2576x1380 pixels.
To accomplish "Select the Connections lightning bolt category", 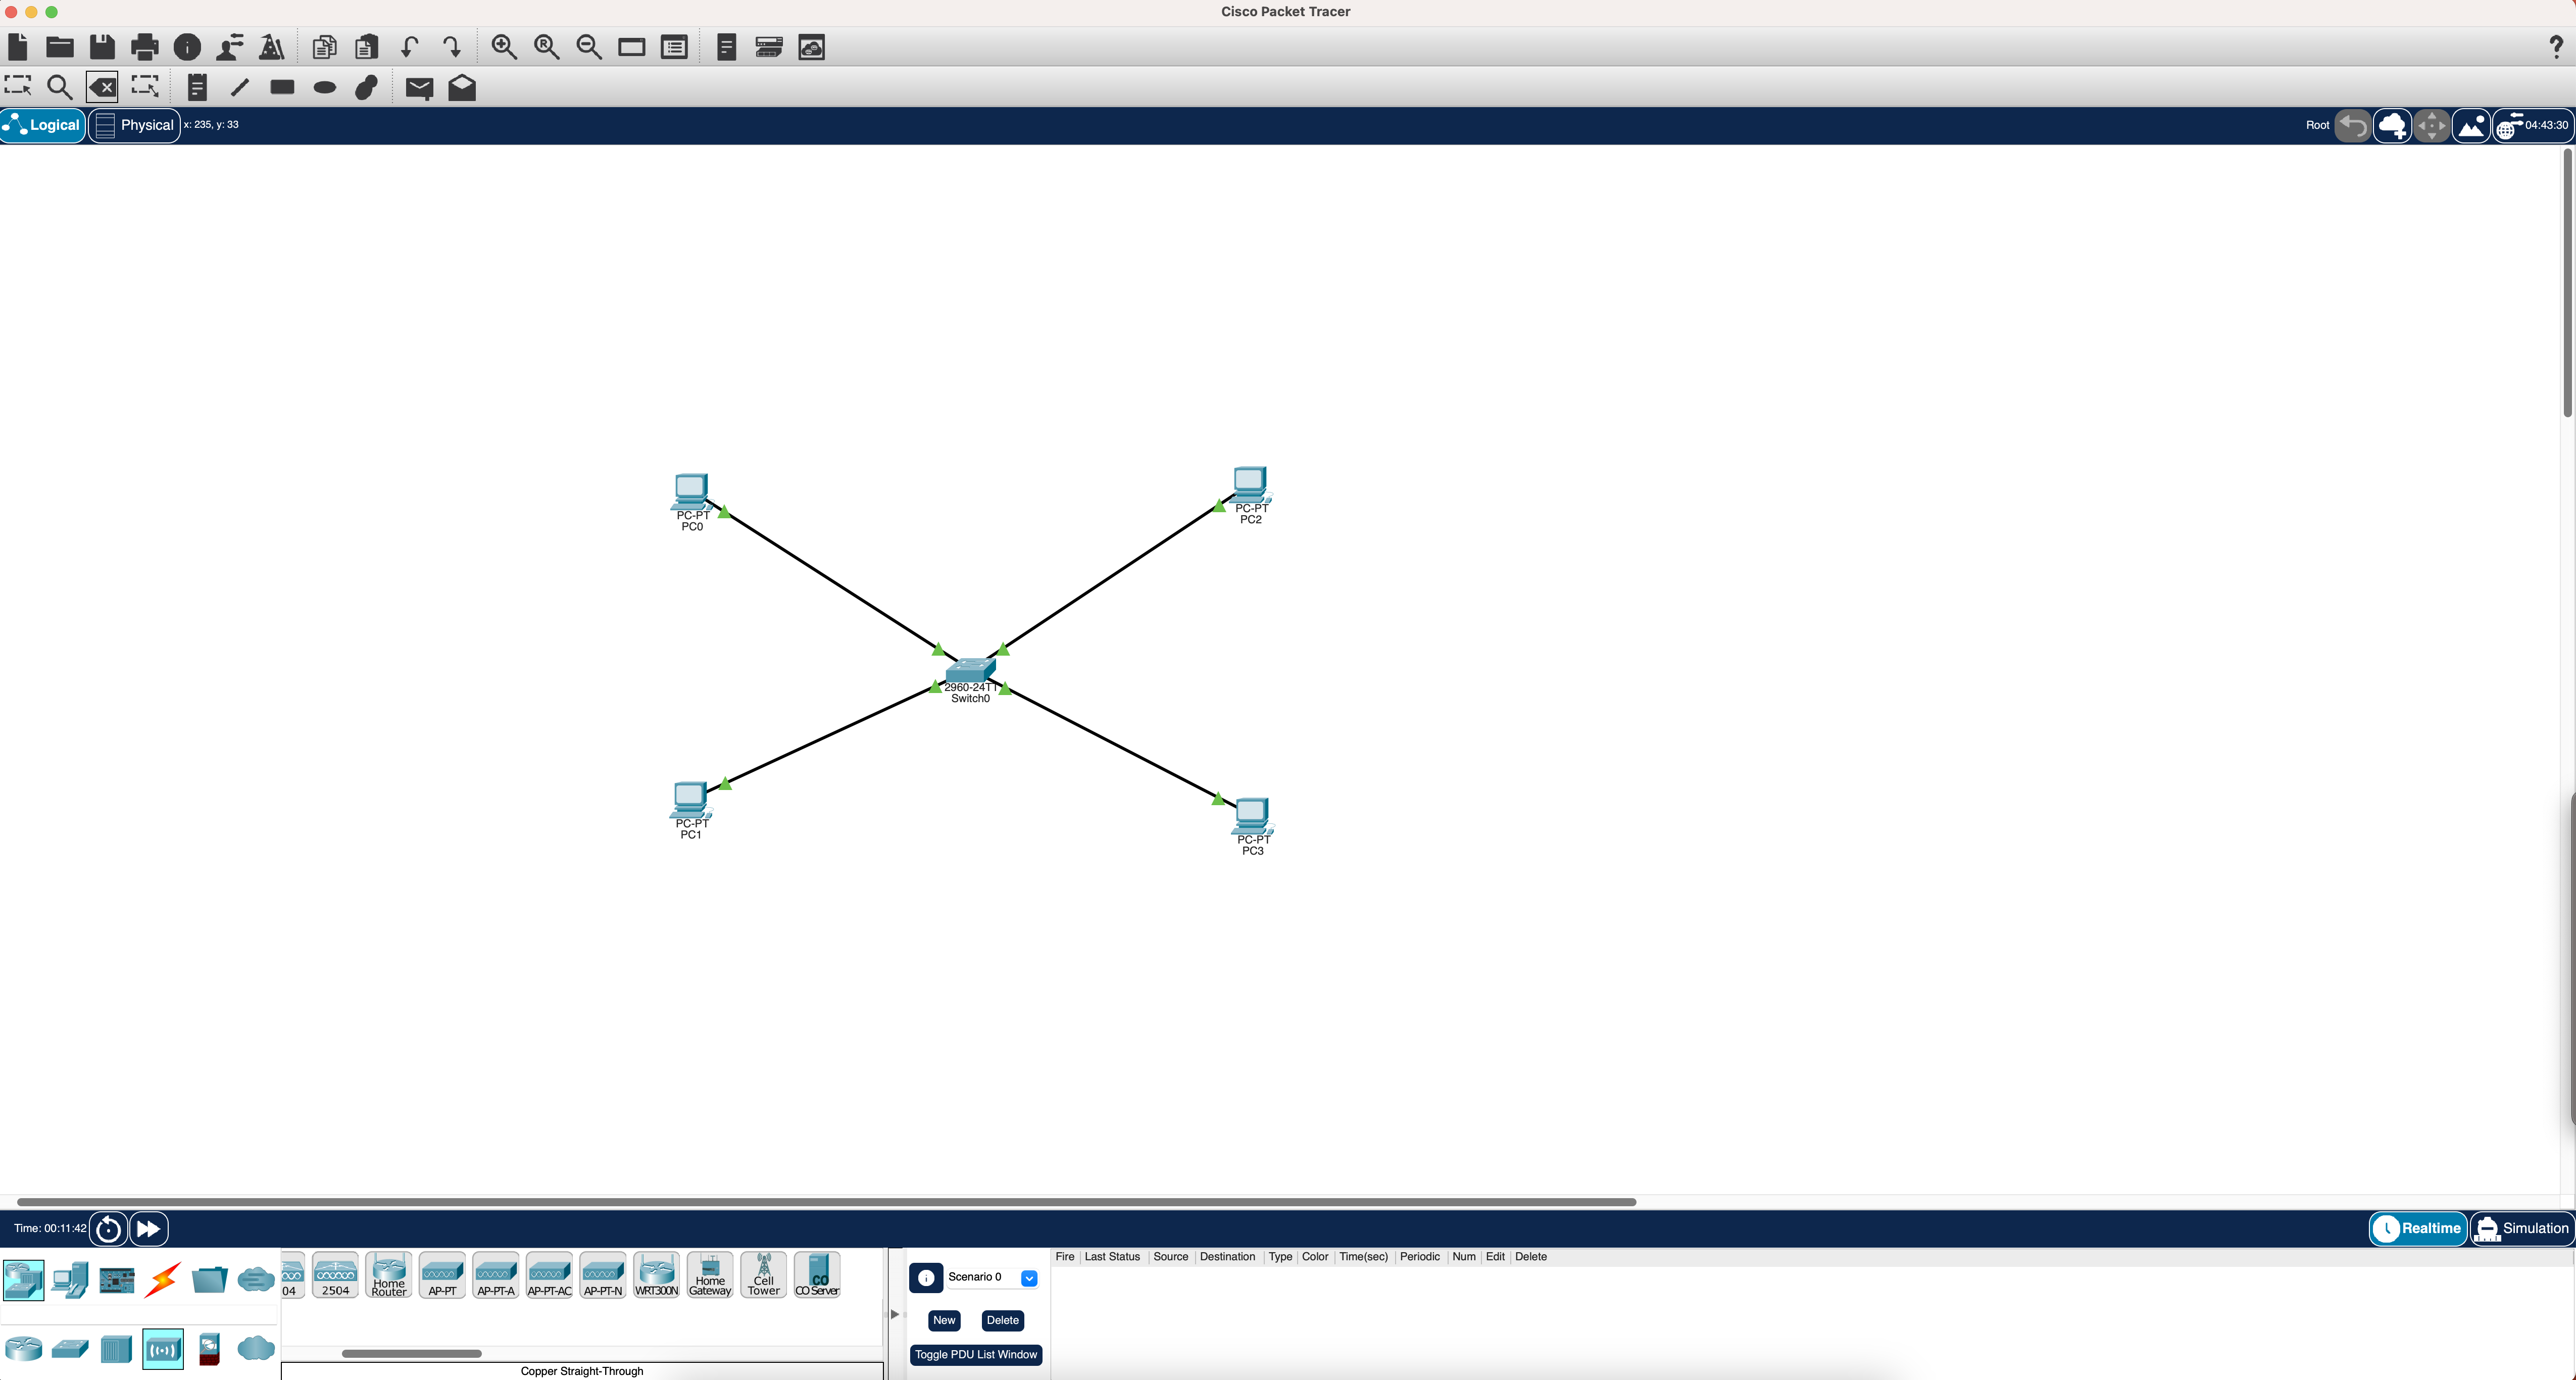I will tap(162, 1279).
